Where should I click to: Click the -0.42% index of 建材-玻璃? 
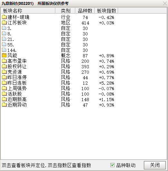pyautogui.click(x=107, y=17)
